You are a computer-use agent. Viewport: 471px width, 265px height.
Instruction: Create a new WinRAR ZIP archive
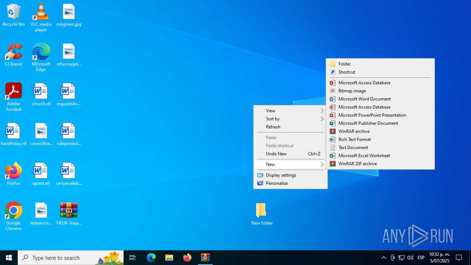(x=380, y=164)
